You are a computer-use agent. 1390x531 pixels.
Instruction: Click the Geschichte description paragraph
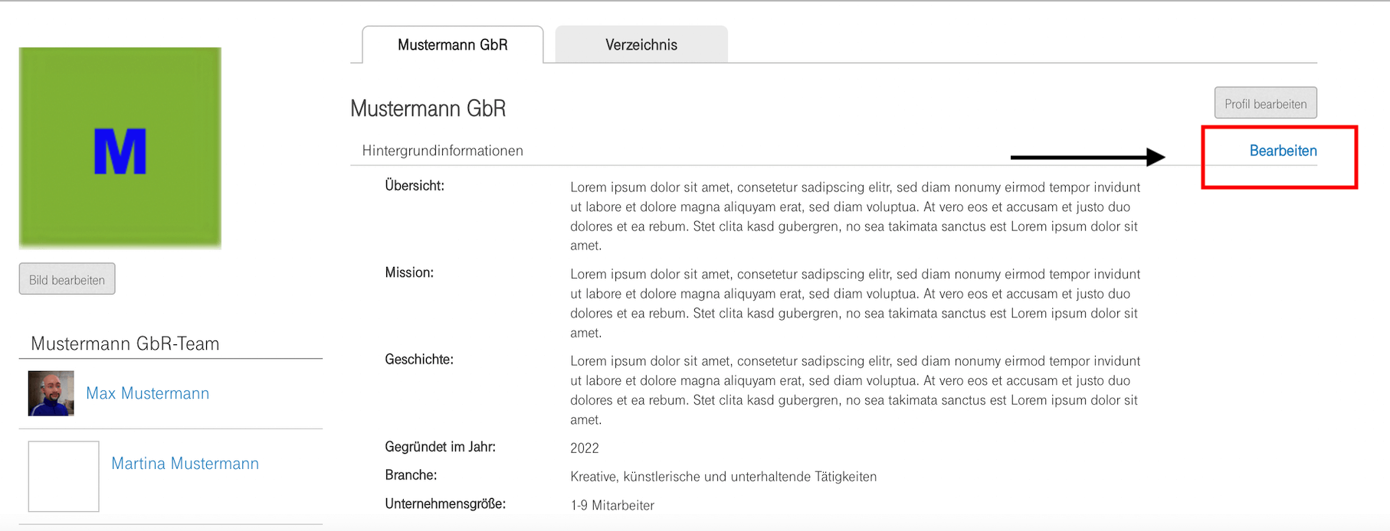tap(854, 390)
